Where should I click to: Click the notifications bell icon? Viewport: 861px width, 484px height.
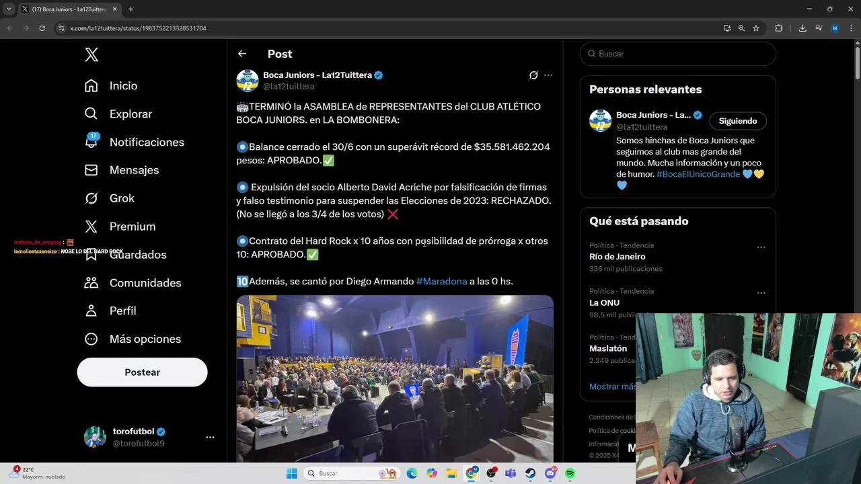(91, 142)
